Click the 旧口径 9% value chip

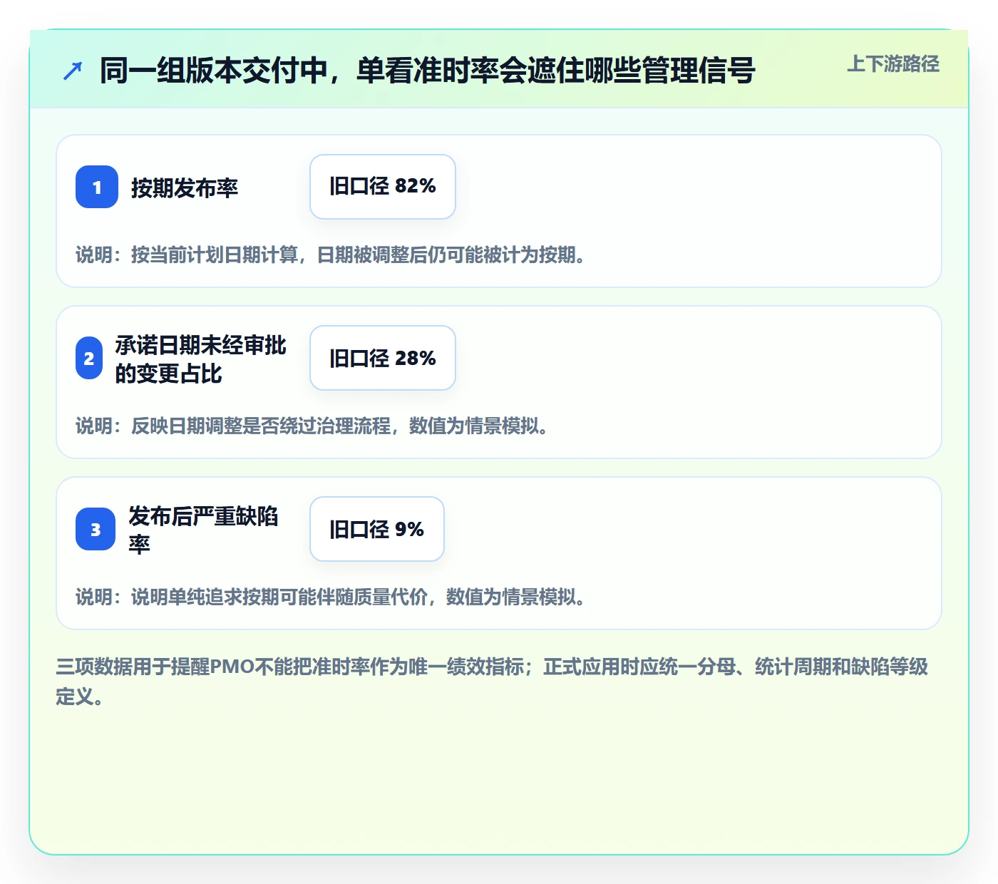[x=377, y=529]
